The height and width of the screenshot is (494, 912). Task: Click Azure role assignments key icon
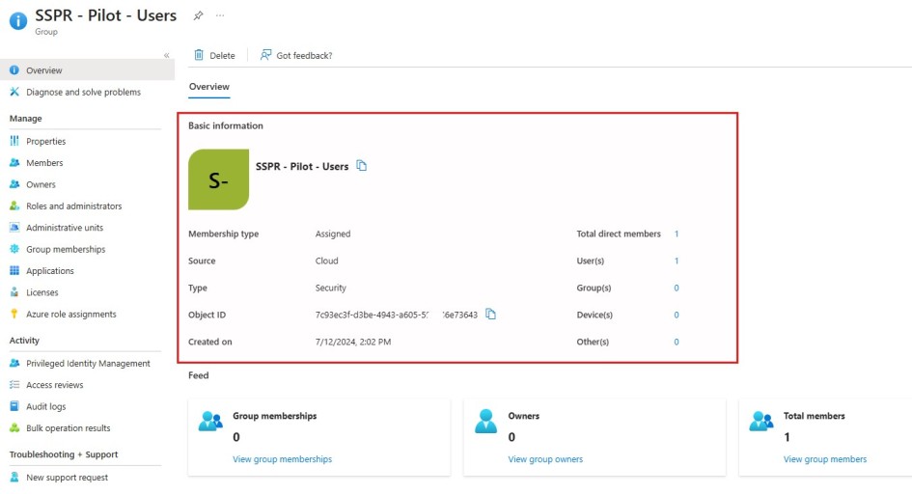click(14, 314)
